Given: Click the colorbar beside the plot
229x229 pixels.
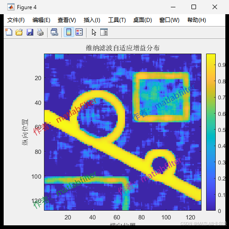Looking at the screenshot, I should 211,132.
